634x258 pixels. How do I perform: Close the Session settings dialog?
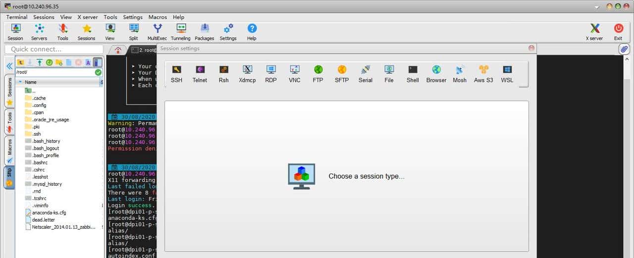click(531, 48)
